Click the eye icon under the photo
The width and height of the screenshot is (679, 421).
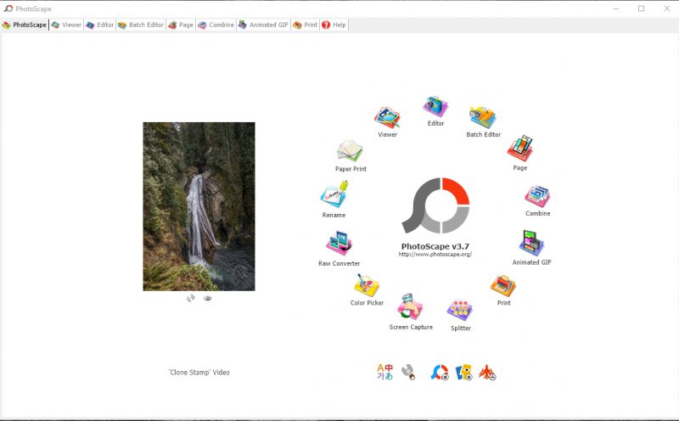click(x=208, y=298)
